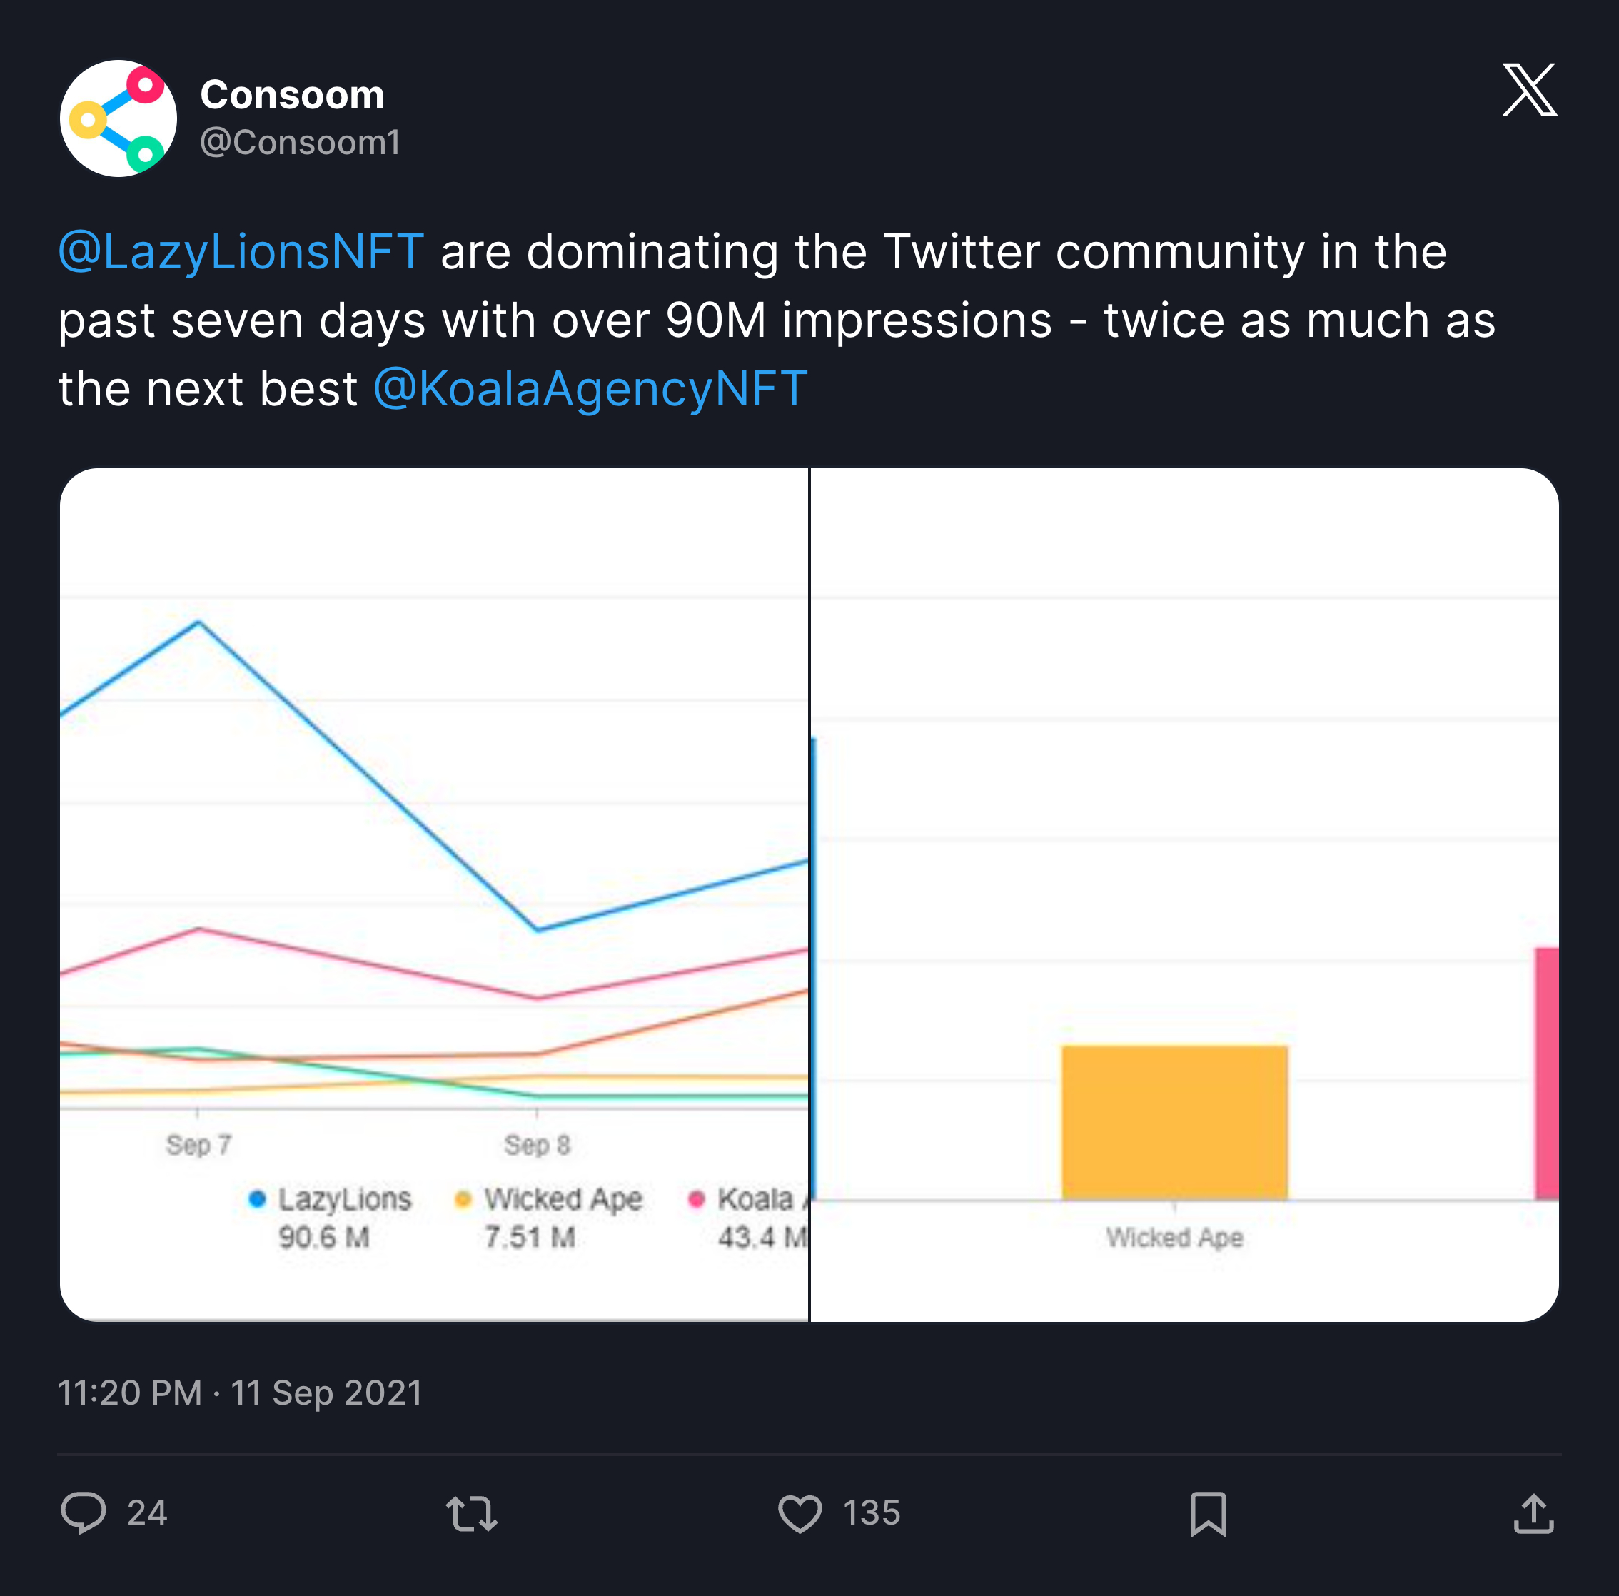Screen dimensions: 1619x1596
Task: Click the X logo icon
Action: point(1528,90)
